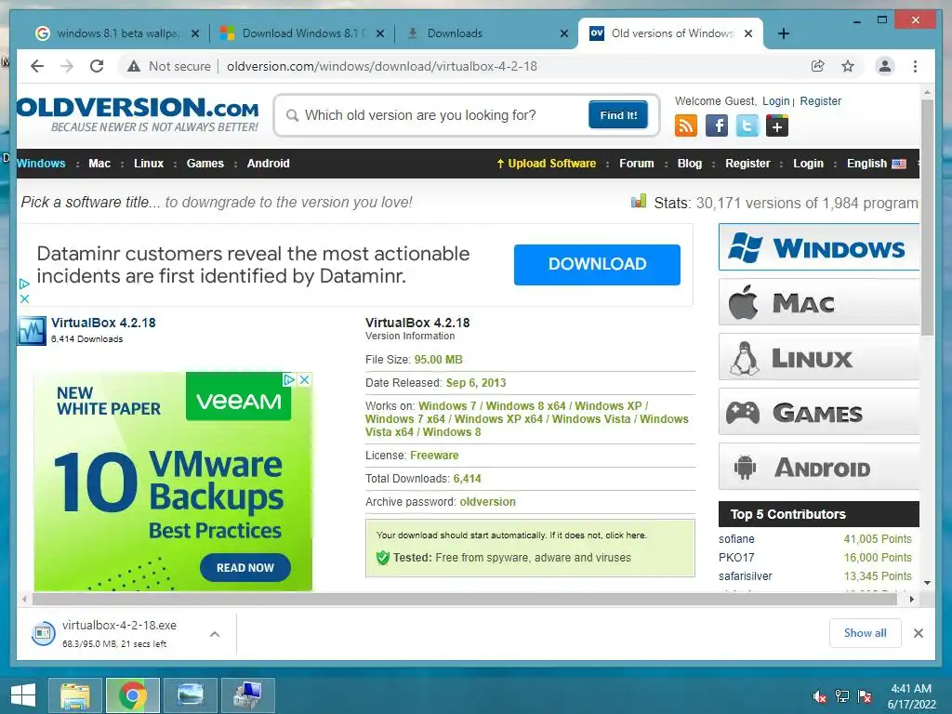The height and width of the screenshot is (714, 952).
Task: Click the Games platform sidebar button
Action: 819,412
